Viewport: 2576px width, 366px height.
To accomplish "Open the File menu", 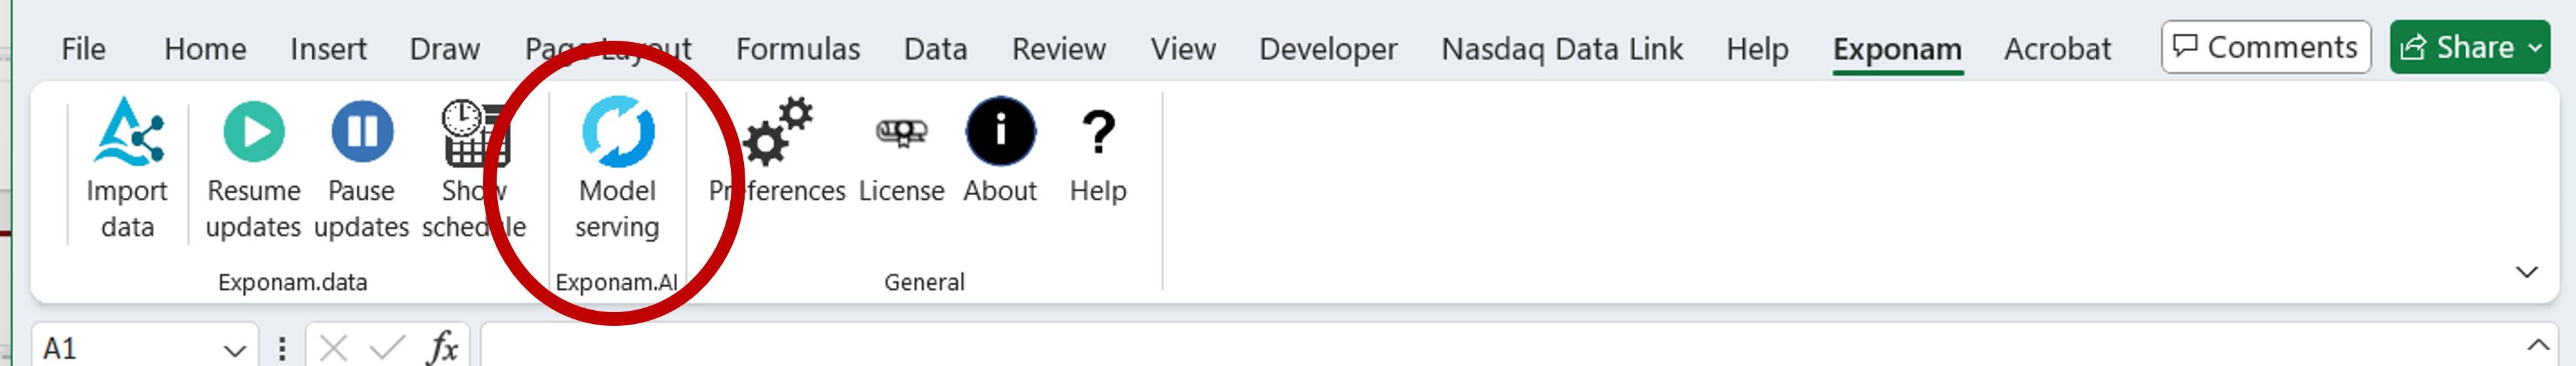I will [83, 49].
